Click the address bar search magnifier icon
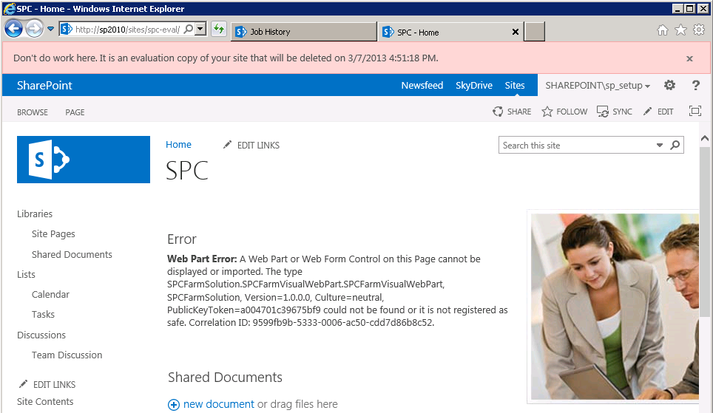Viewport: 713px width, 413px height. click(189, 29)
